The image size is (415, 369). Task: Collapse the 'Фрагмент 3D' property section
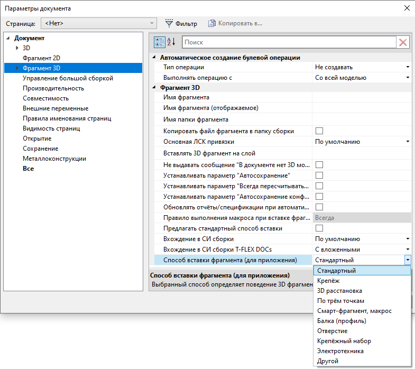(154, 88)
